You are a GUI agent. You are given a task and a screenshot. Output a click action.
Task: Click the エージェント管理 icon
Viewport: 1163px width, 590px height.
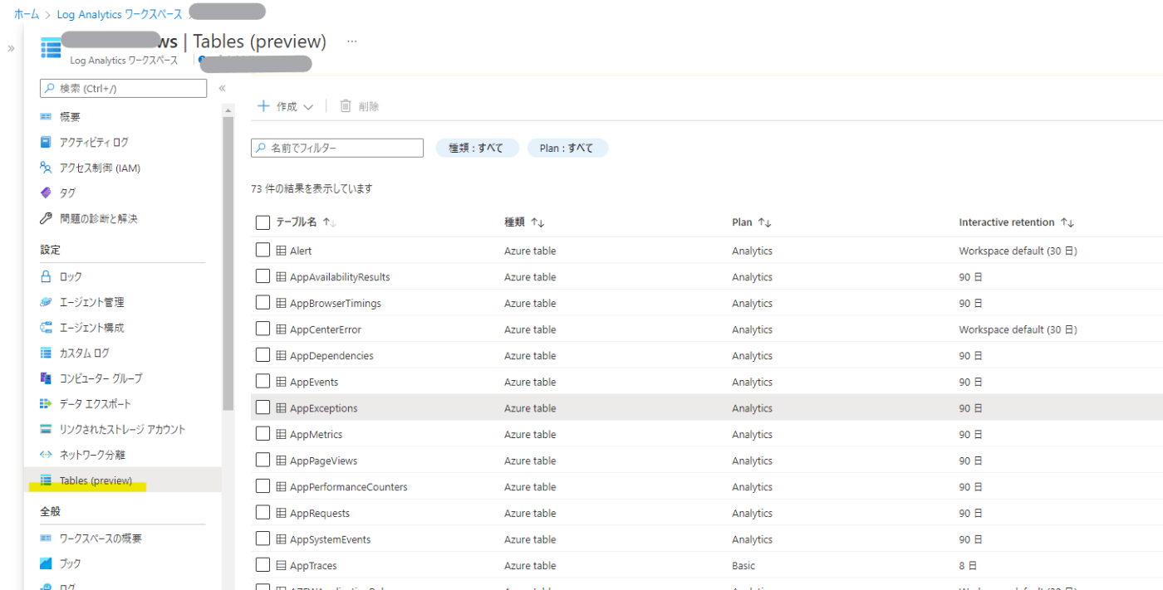[46, 302]
